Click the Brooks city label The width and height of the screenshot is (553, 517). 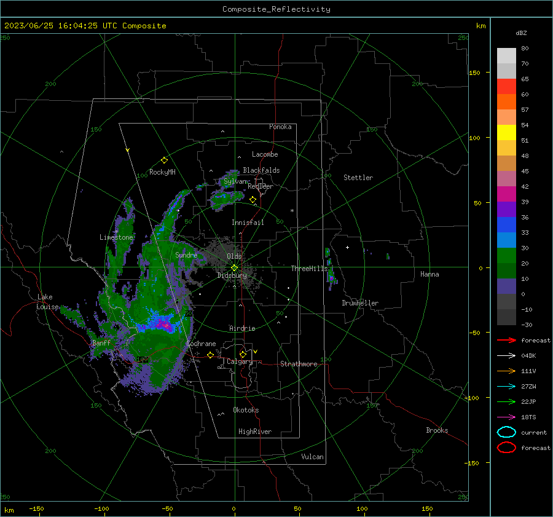tap(437, 430)
